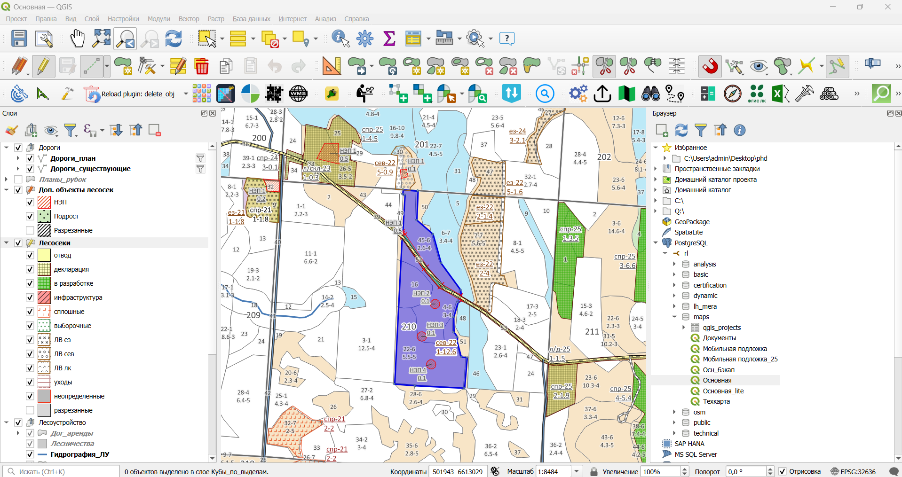Toggle the Отрисовка render checkbox
This screenshot has height=477, width=902.
pos(783,471)
